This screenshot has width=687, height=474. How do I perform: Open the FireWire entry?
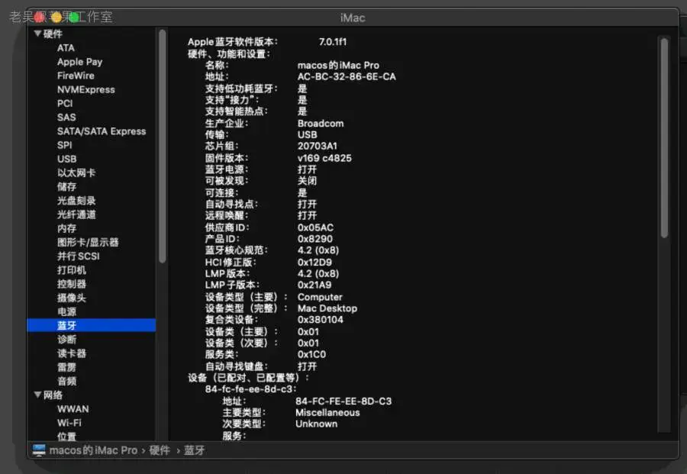[x=76, y=76]
